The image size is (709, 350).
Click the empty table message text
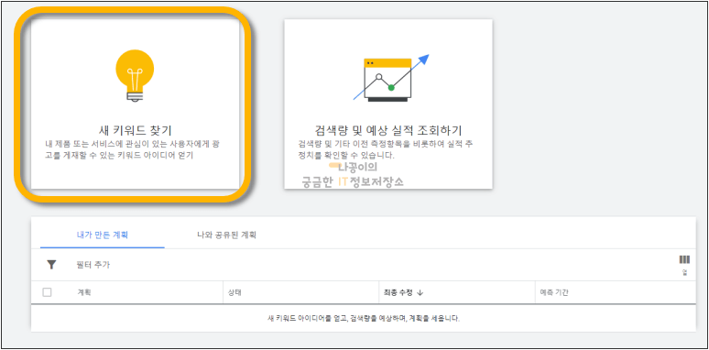pyautogui.click(x=364, y=318)
